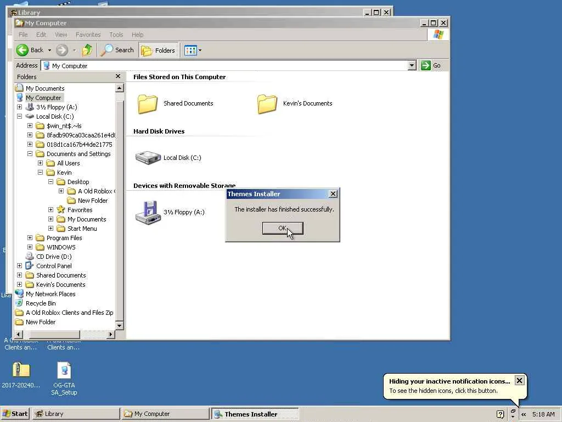Click folder tree scroll right arrow
This screenshot has height=422, width=562.
pyautogui.click(x=111, y=335)
